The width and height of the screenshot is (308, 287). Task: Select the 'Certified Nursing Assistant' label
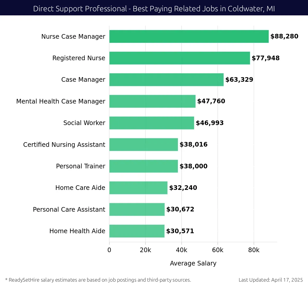[64, 145]
